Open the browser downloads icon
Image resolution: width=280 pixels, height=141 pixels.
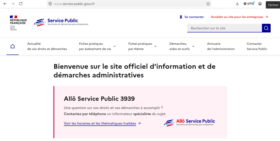pos(237,4)
